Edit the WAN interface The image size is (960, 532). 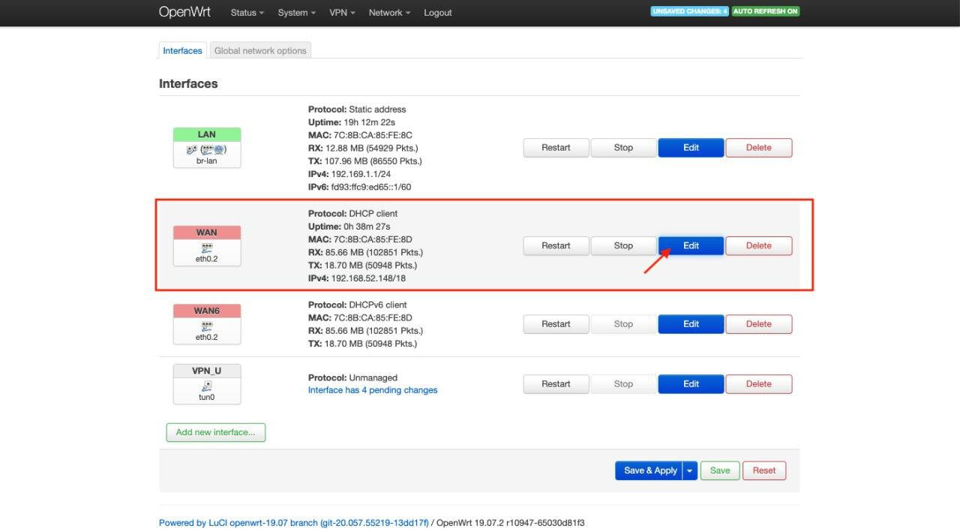pos(691,245)
